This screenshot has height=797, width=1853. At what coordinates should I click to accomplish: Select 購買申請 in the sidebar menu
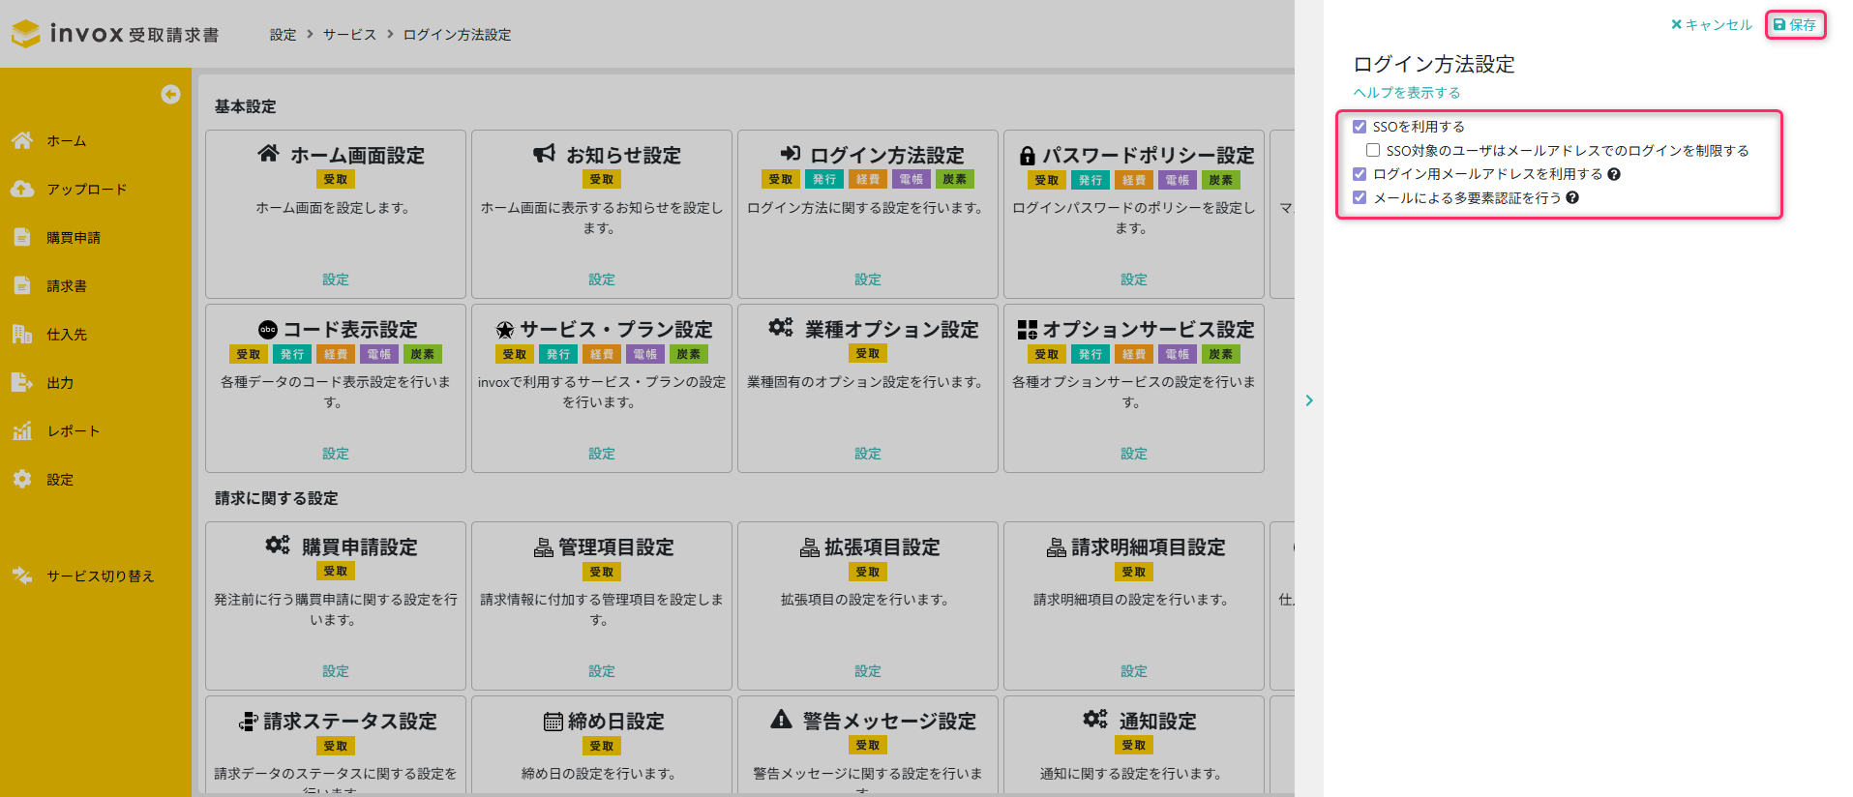click(x=74, y=237)
